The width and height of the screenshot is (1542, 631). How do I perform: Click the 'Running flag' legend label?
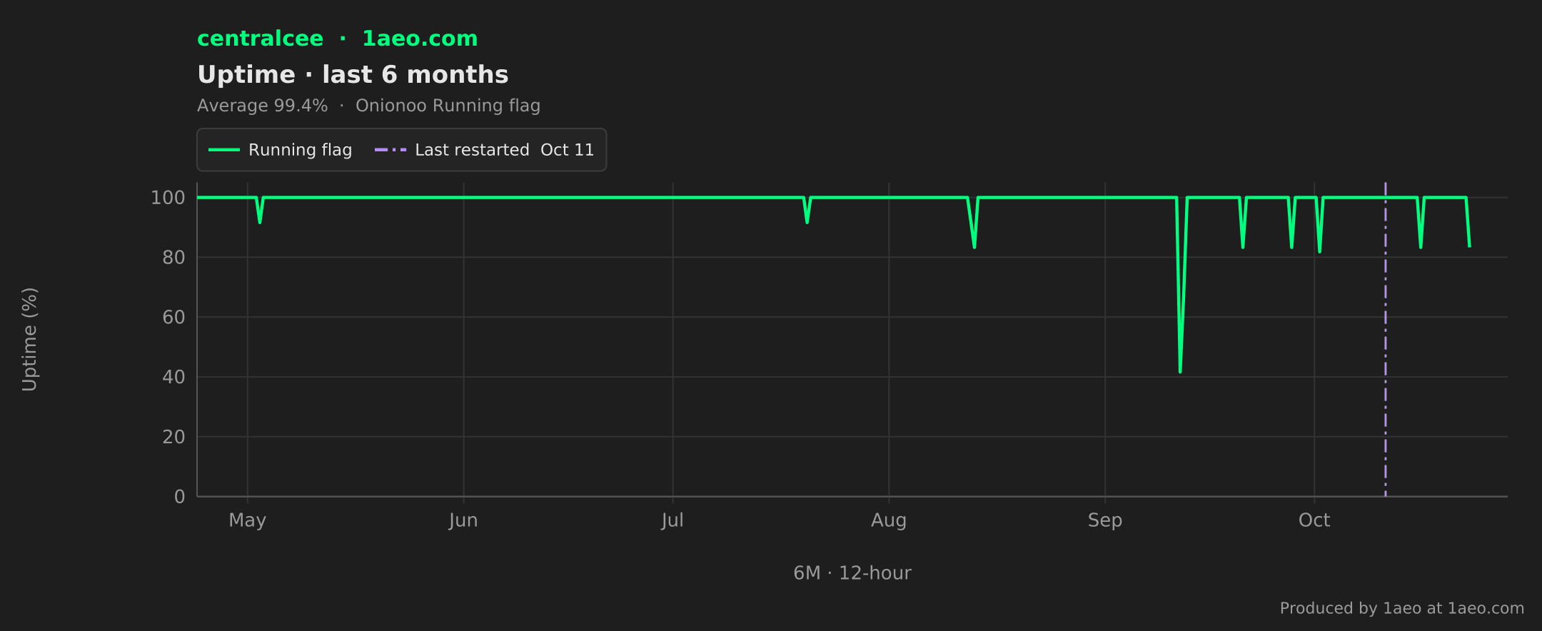[x=300, y=150]
